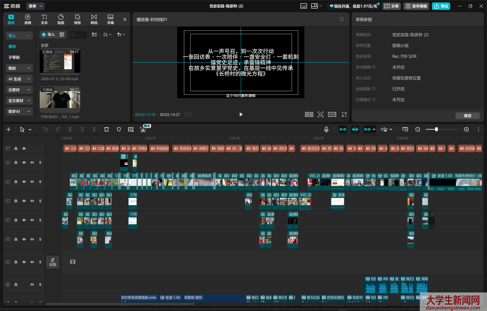Image resolution: width=487 pixels, height=311 pixels.
Task: Click the 菜单 menu dropdown
Action: (35, 6)
